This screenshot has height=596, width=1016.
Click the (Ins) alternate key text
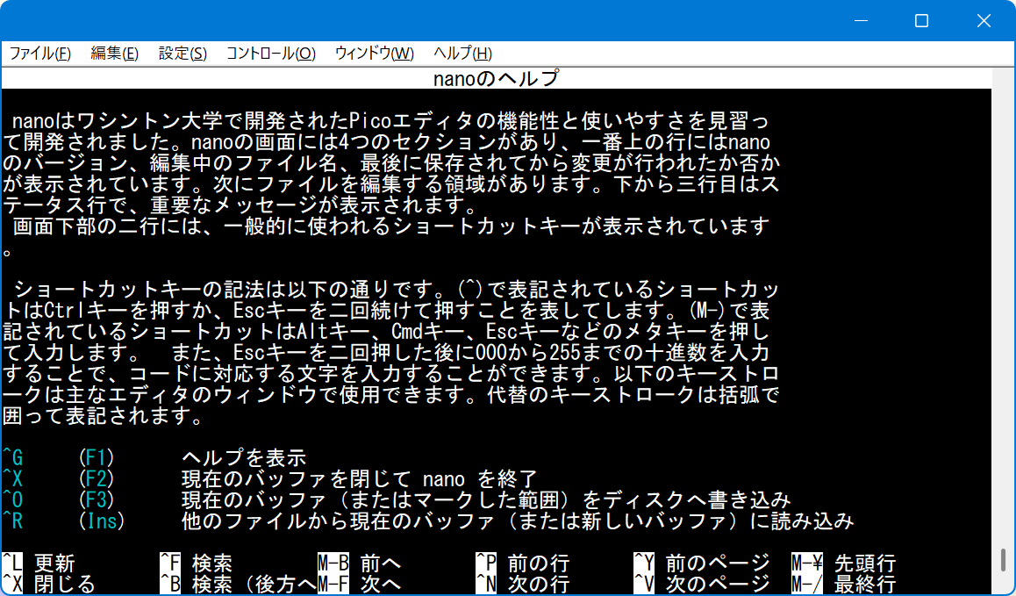(102, 521)
